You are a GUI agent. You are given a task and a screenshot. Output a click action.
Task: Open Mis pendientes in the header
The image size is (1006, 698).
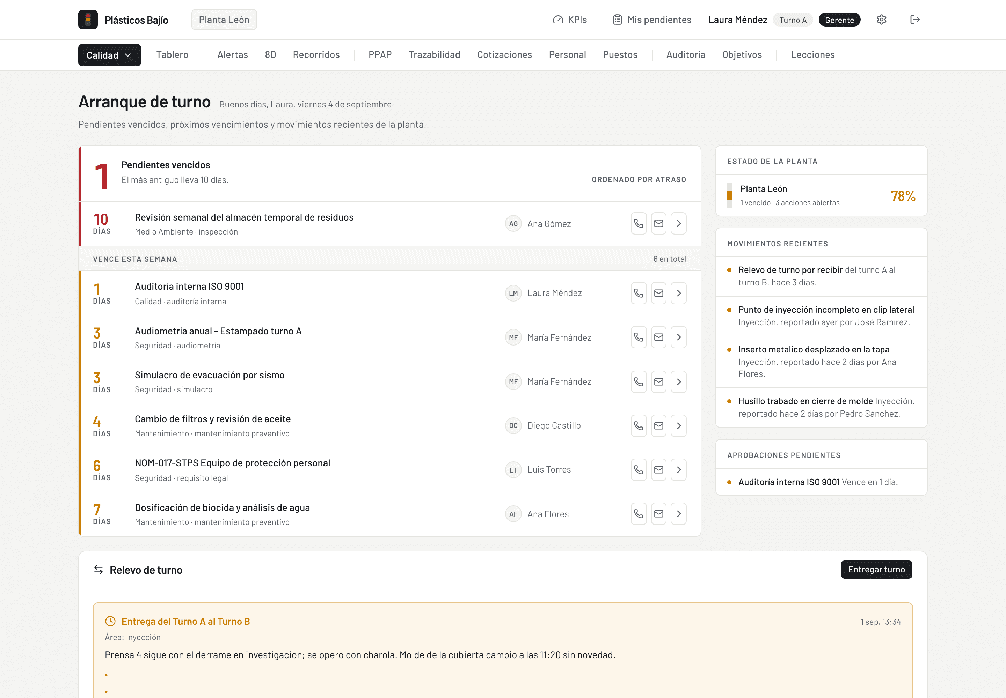[x=652, y=20]
